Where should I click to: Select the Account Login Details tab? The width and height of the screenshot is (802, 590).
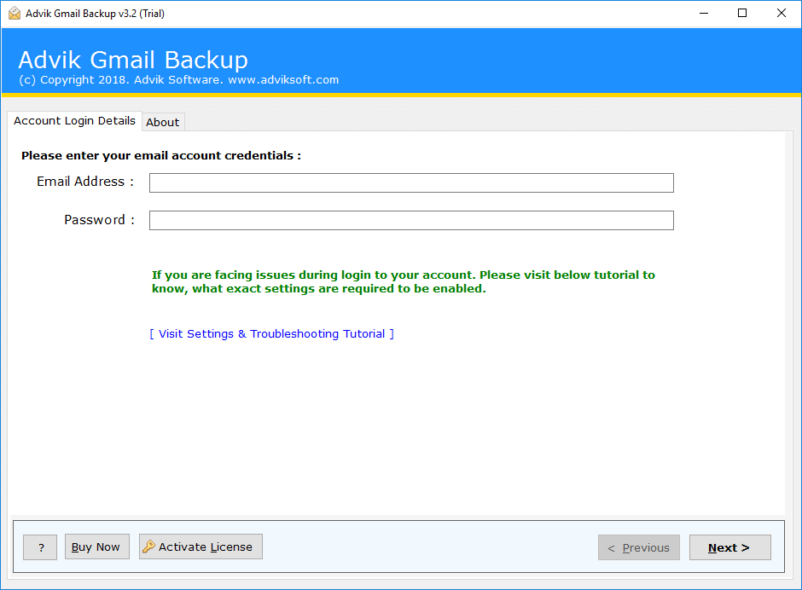pyautogui.click(x=75, y=121)
